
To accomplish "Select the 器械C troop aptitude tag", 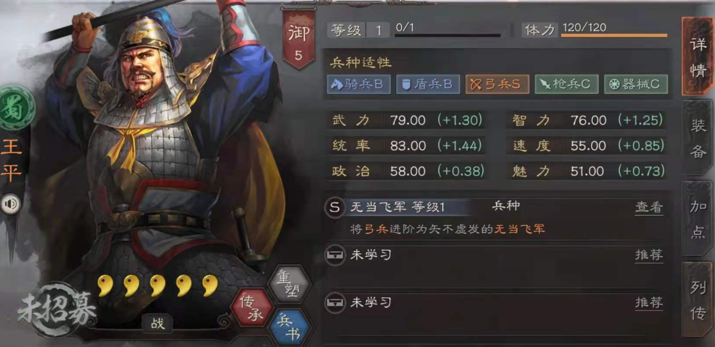I will point(636,84).
